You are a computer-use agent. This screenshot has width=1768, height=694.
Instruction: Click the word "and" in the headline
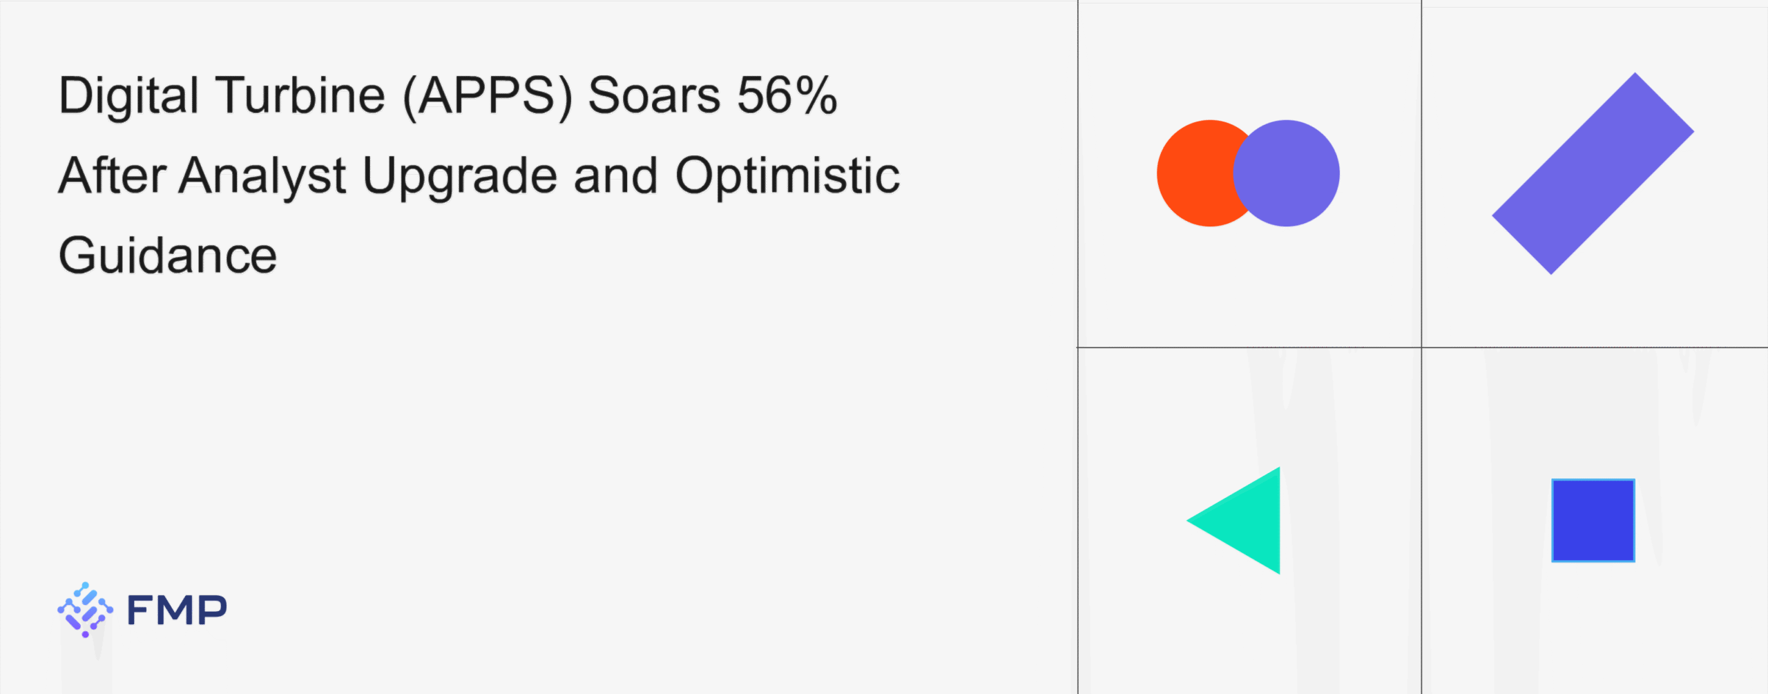tap(615, 175)
